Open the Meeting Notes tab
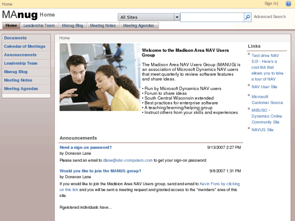The image size is (295, 221). click(x=103, y=26)
